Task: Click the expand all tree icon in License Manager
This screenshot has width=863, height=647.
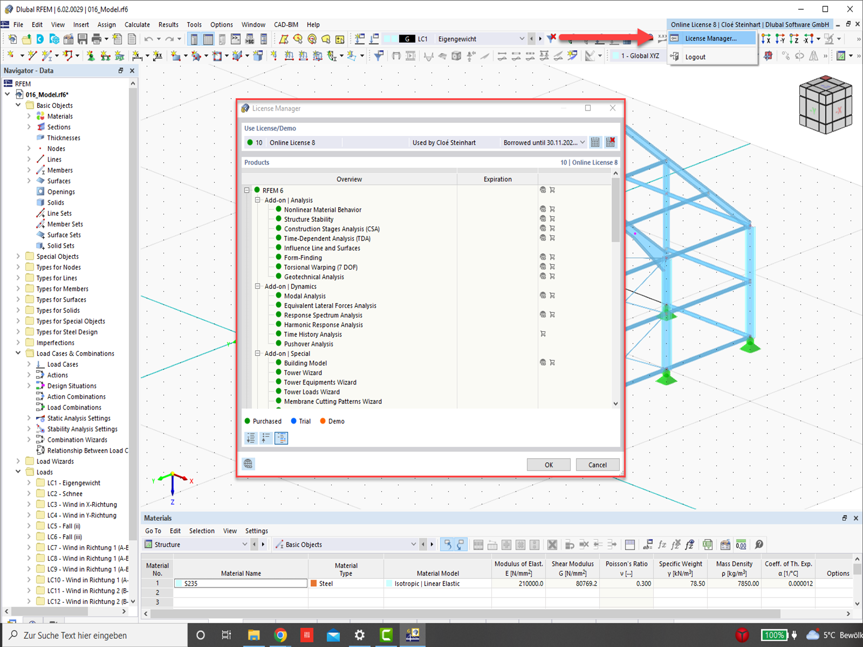Action: [x=251, y=438]
